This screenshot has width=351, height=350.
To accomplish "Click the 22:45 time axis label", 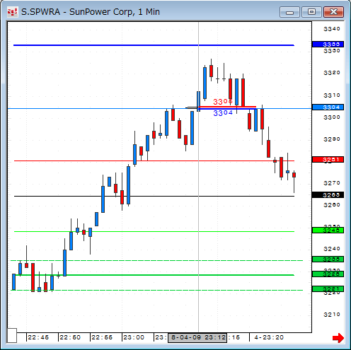I will point(38,337).
